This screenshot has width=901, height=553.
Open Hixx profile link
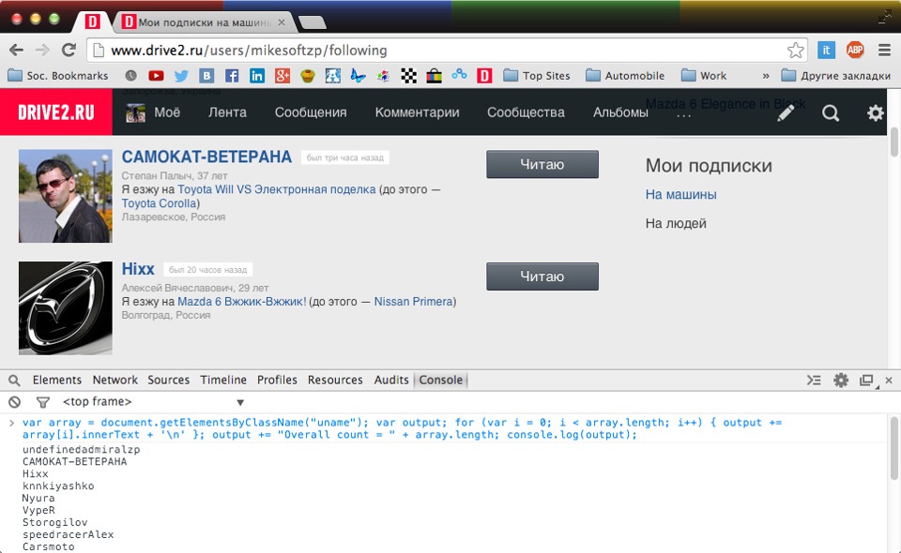pyautogui.click(x=138, y=269)
